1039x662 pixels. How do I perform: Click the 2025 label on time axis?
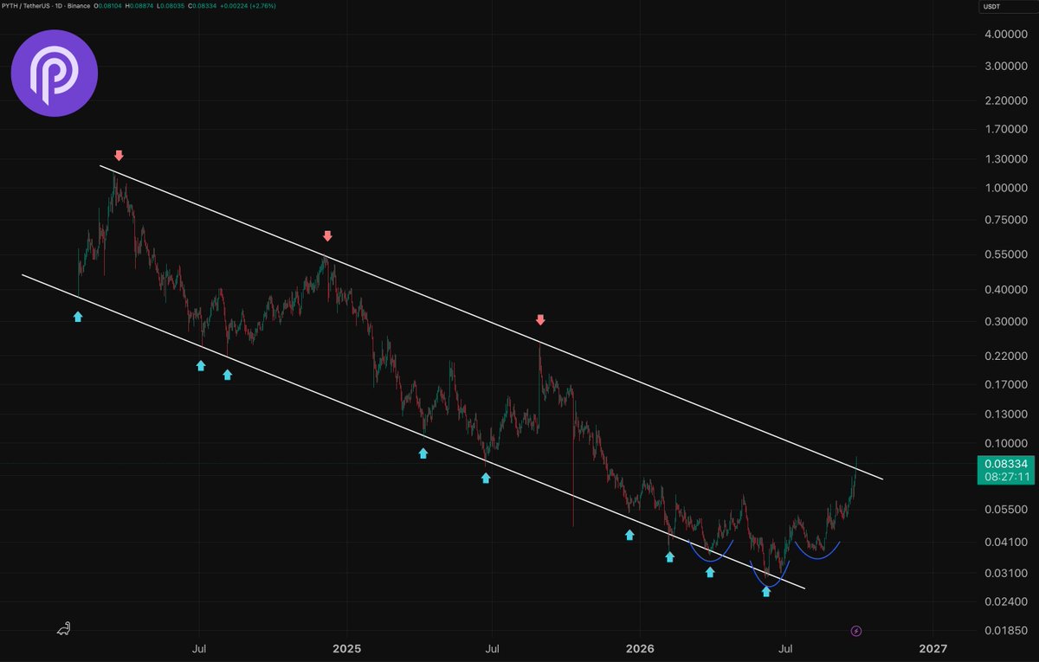(345, 648)
